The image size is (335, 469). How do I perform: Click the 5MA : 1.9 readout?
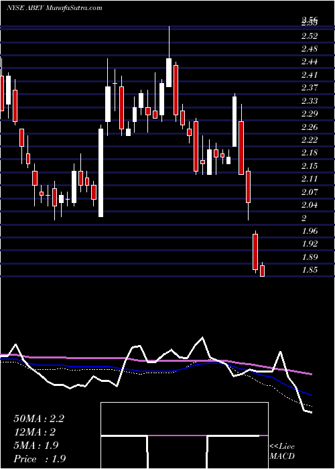(x=36, y=446)
